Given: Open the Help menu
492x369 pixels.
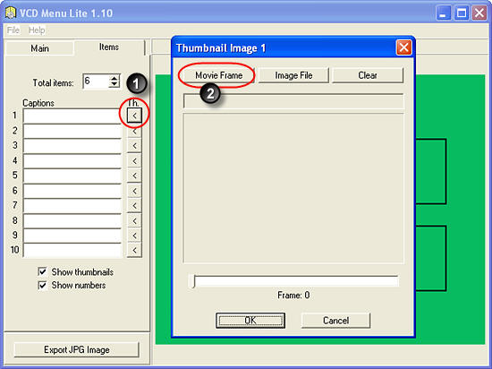Looking at the screenshot, I should pos(37,30).
